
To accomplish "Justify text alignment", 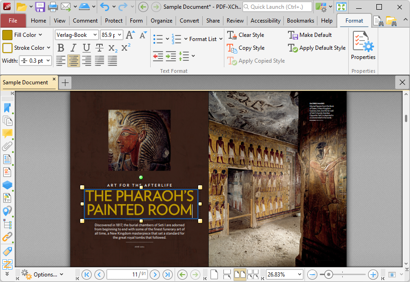I will pos(100,61).
